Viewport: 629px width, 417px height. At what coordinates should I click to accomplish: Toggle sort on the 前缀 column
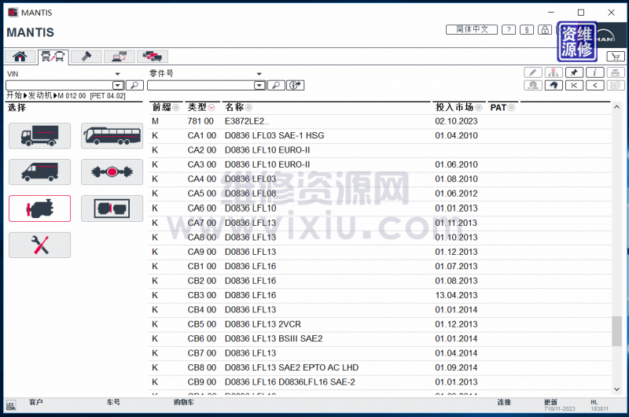point(176,107)
